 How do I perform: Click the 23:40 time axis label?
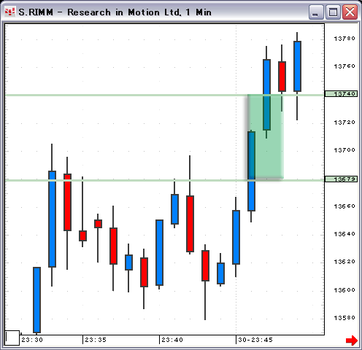172,340
